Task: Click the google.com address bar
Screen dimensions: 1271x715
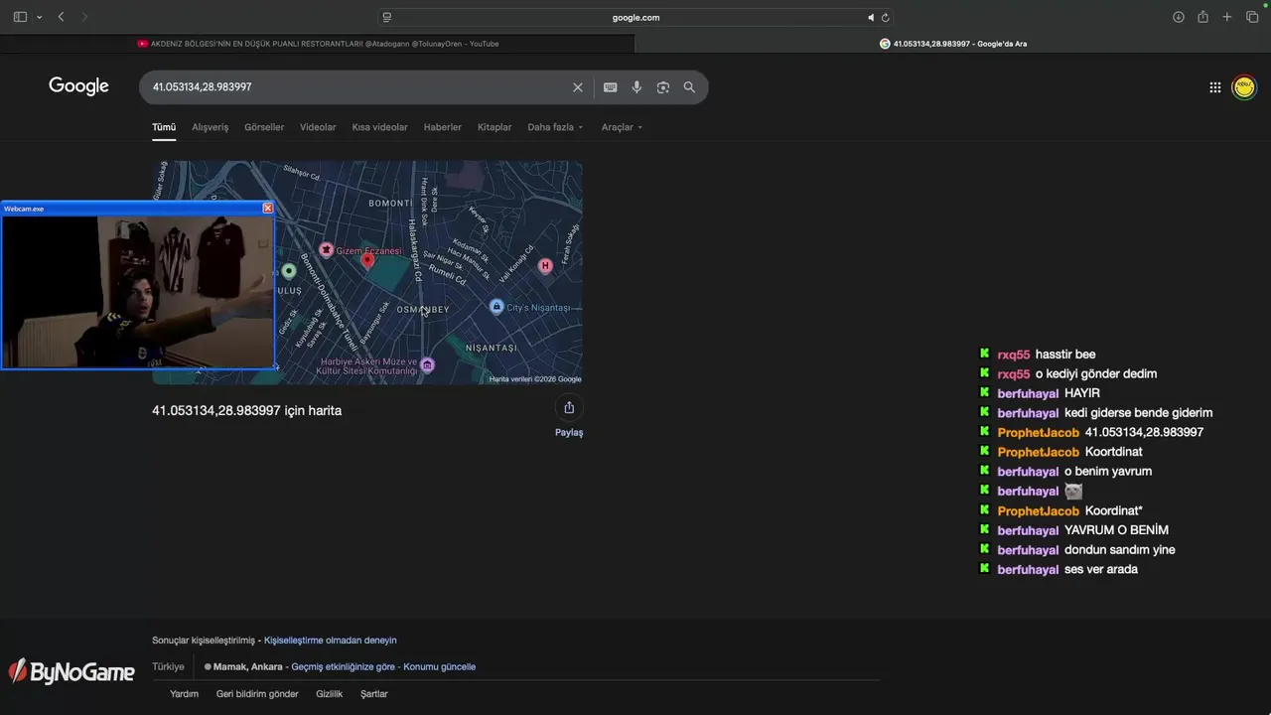Action: coord(635,17)
